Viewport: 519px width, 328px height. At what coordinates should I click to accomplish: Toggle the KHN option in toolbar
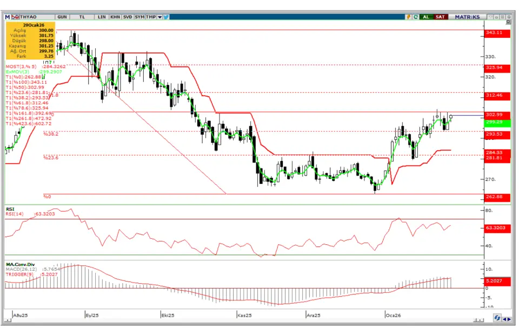115,17
